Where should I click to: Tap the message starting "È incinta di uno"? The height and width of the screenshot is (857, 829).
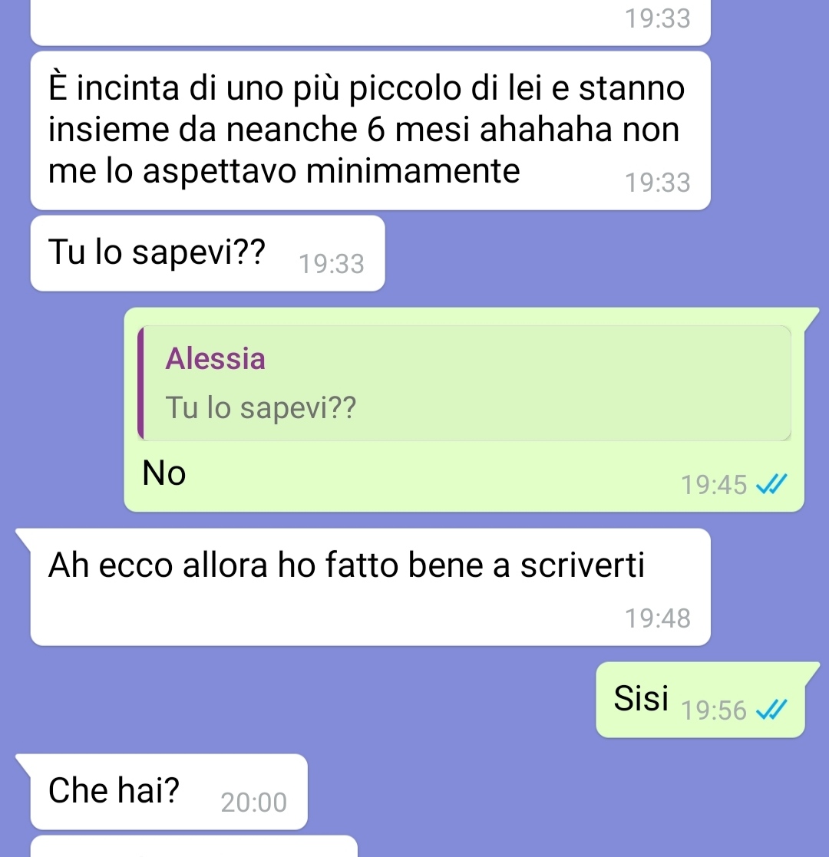[370, 130]
